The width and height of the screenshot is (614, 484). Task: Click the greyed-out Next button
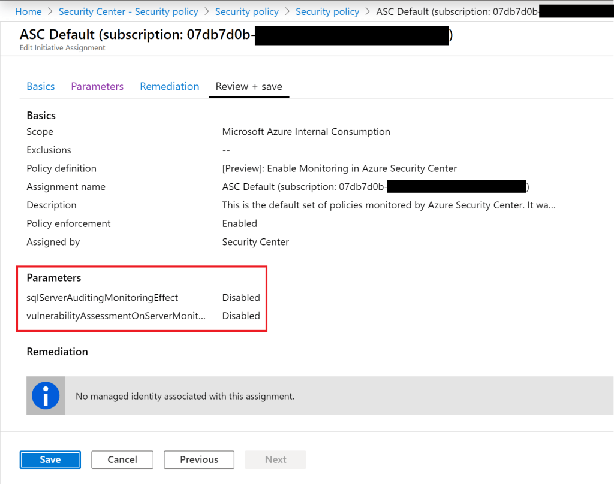coord(276,459)
